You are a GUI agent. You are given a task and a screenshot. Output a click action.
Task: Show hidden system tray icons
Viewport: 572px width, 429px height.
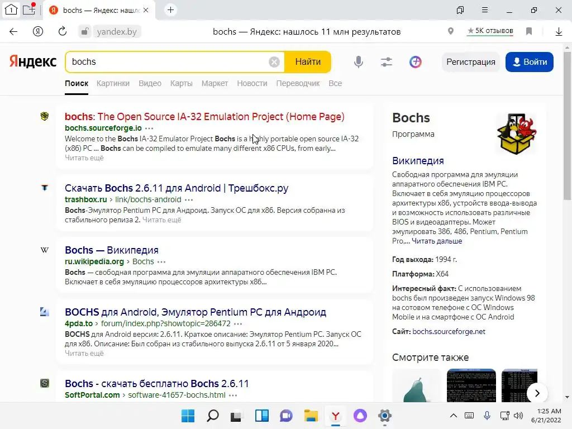454,416
